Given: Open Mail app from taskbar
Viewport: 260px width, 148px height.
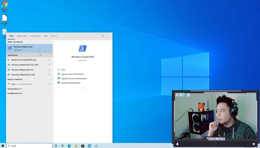Looking at the screenshot, I should click(x=89, y=146).
